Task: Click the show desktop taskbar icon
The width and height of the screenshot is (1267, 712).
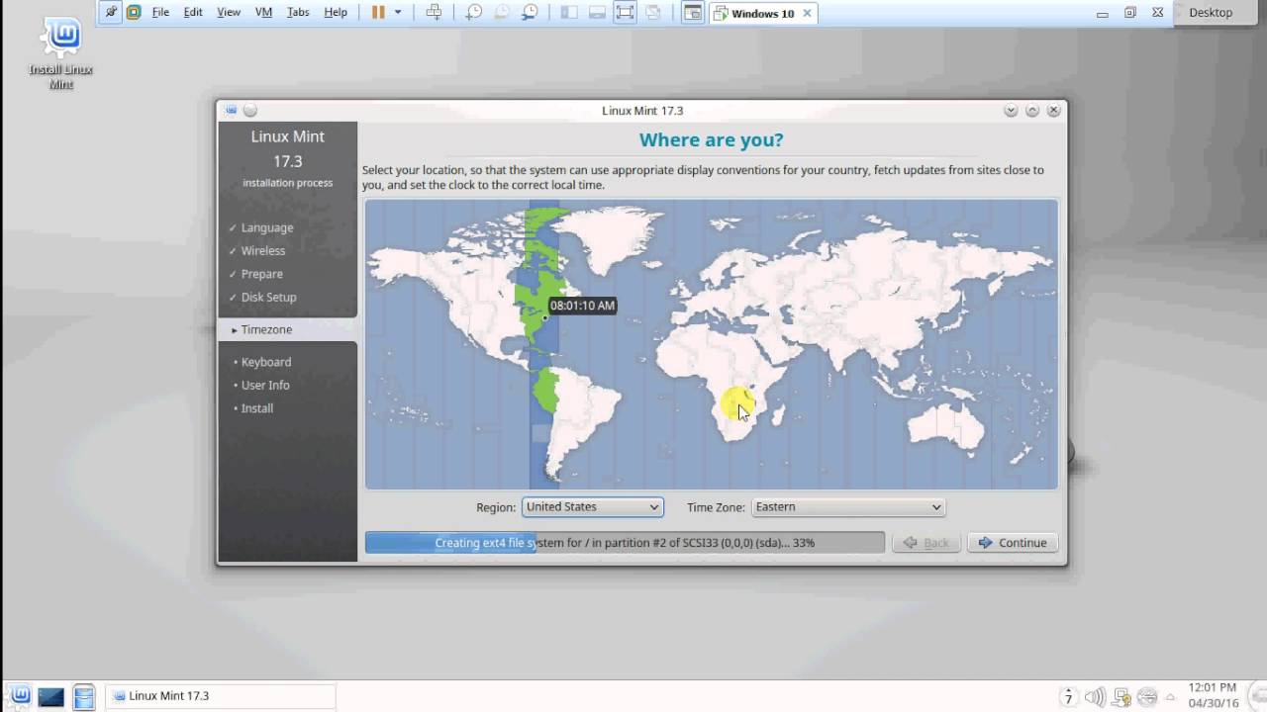Action: (51, 696)
